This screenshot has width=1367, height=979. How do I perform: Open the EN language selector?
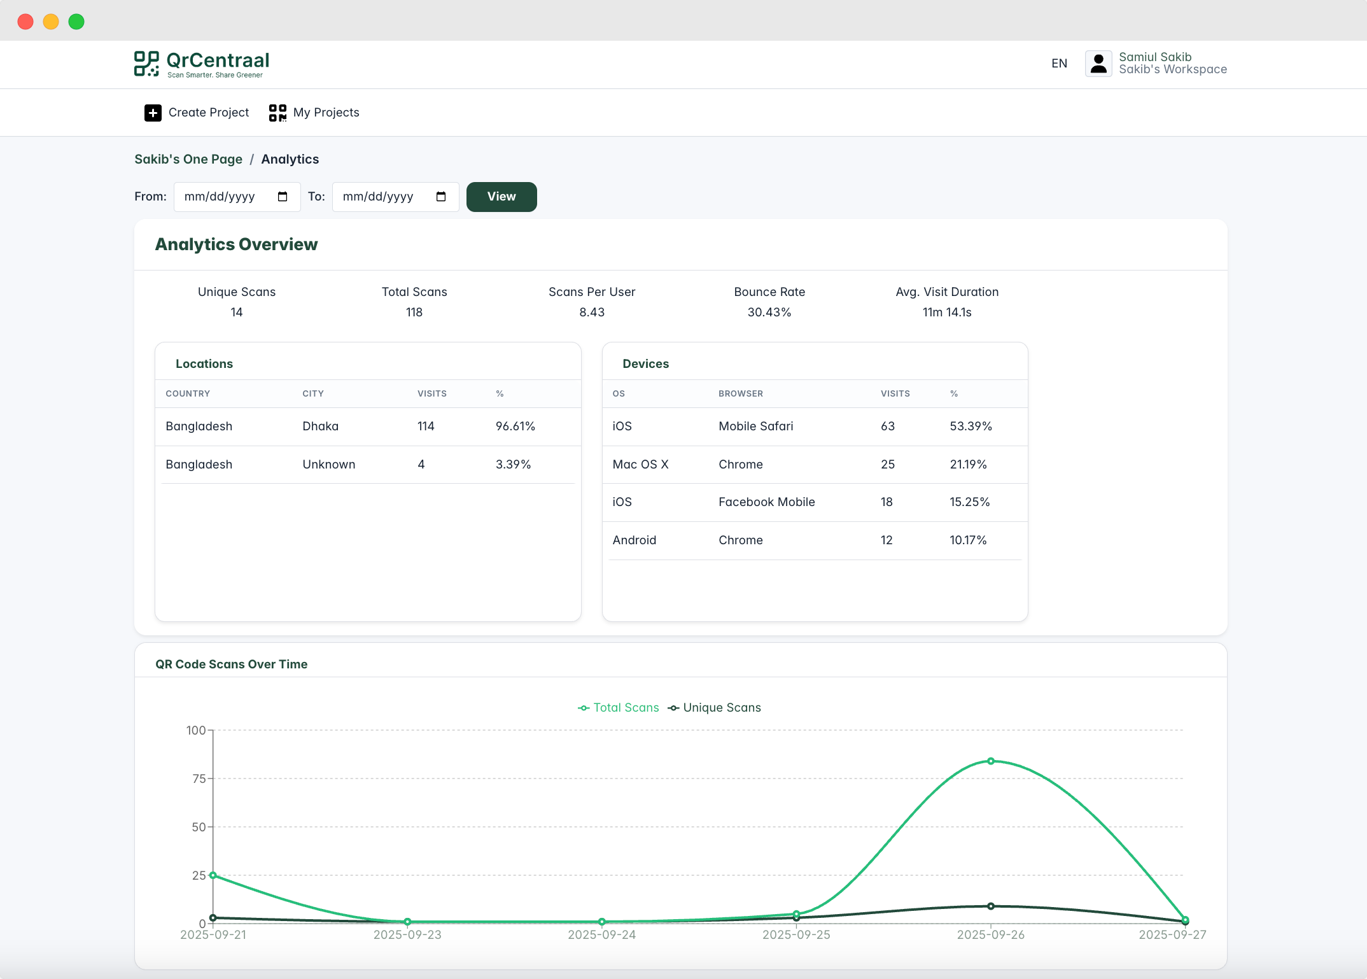click(1059, 64)
